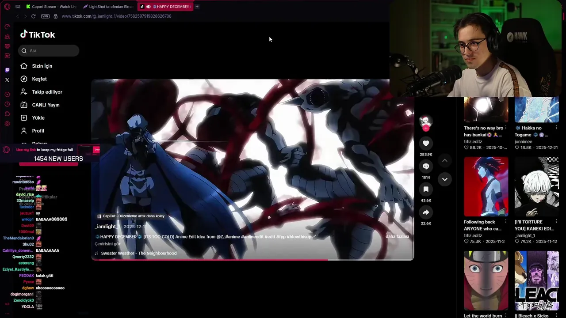Mute the tab via speaker icon

tap(148, 7)
